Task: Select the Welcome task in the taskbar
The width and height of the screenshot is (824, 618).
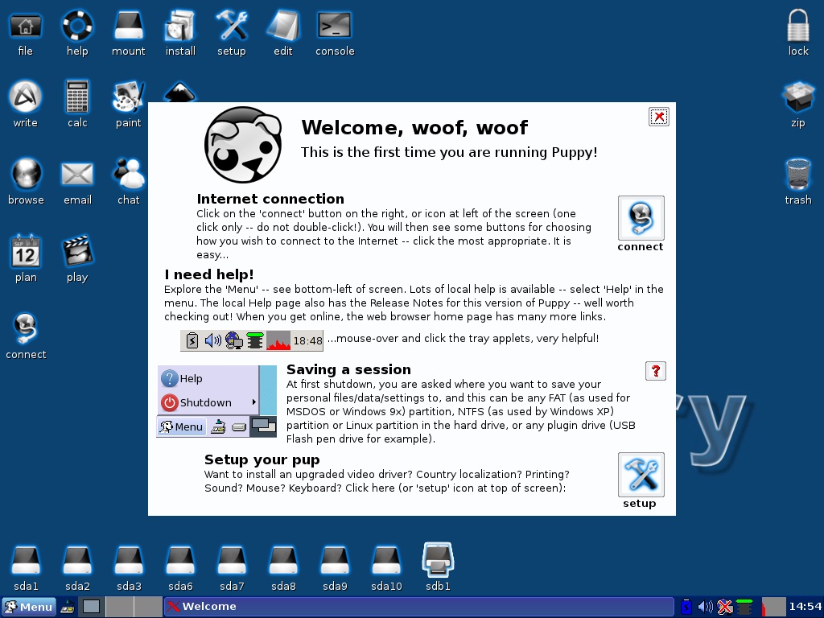Action: [418, 607]
